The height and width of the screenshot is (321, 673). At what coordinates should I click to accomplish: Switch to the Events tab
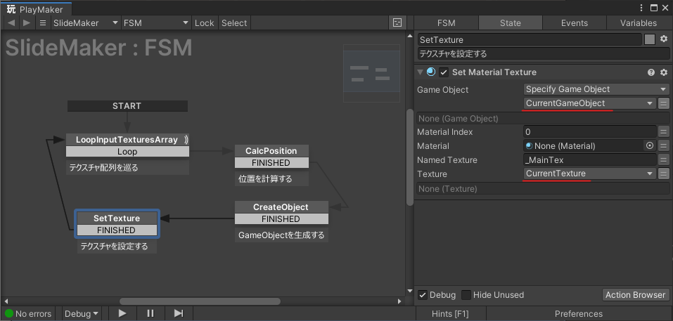point(574,23)
